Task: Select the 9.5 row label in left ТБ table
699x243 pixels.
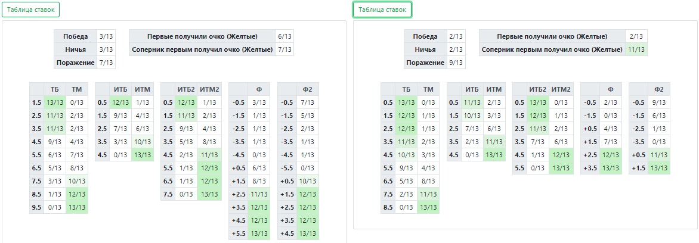Action: (36, 207)
